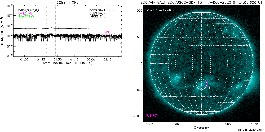Click the GOES17 XRS plot title
265x132 pixels.
[x=68, y=2]
